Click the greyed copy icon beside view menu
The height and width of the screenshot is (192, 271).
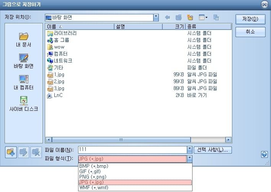click(x=216, y=18)
